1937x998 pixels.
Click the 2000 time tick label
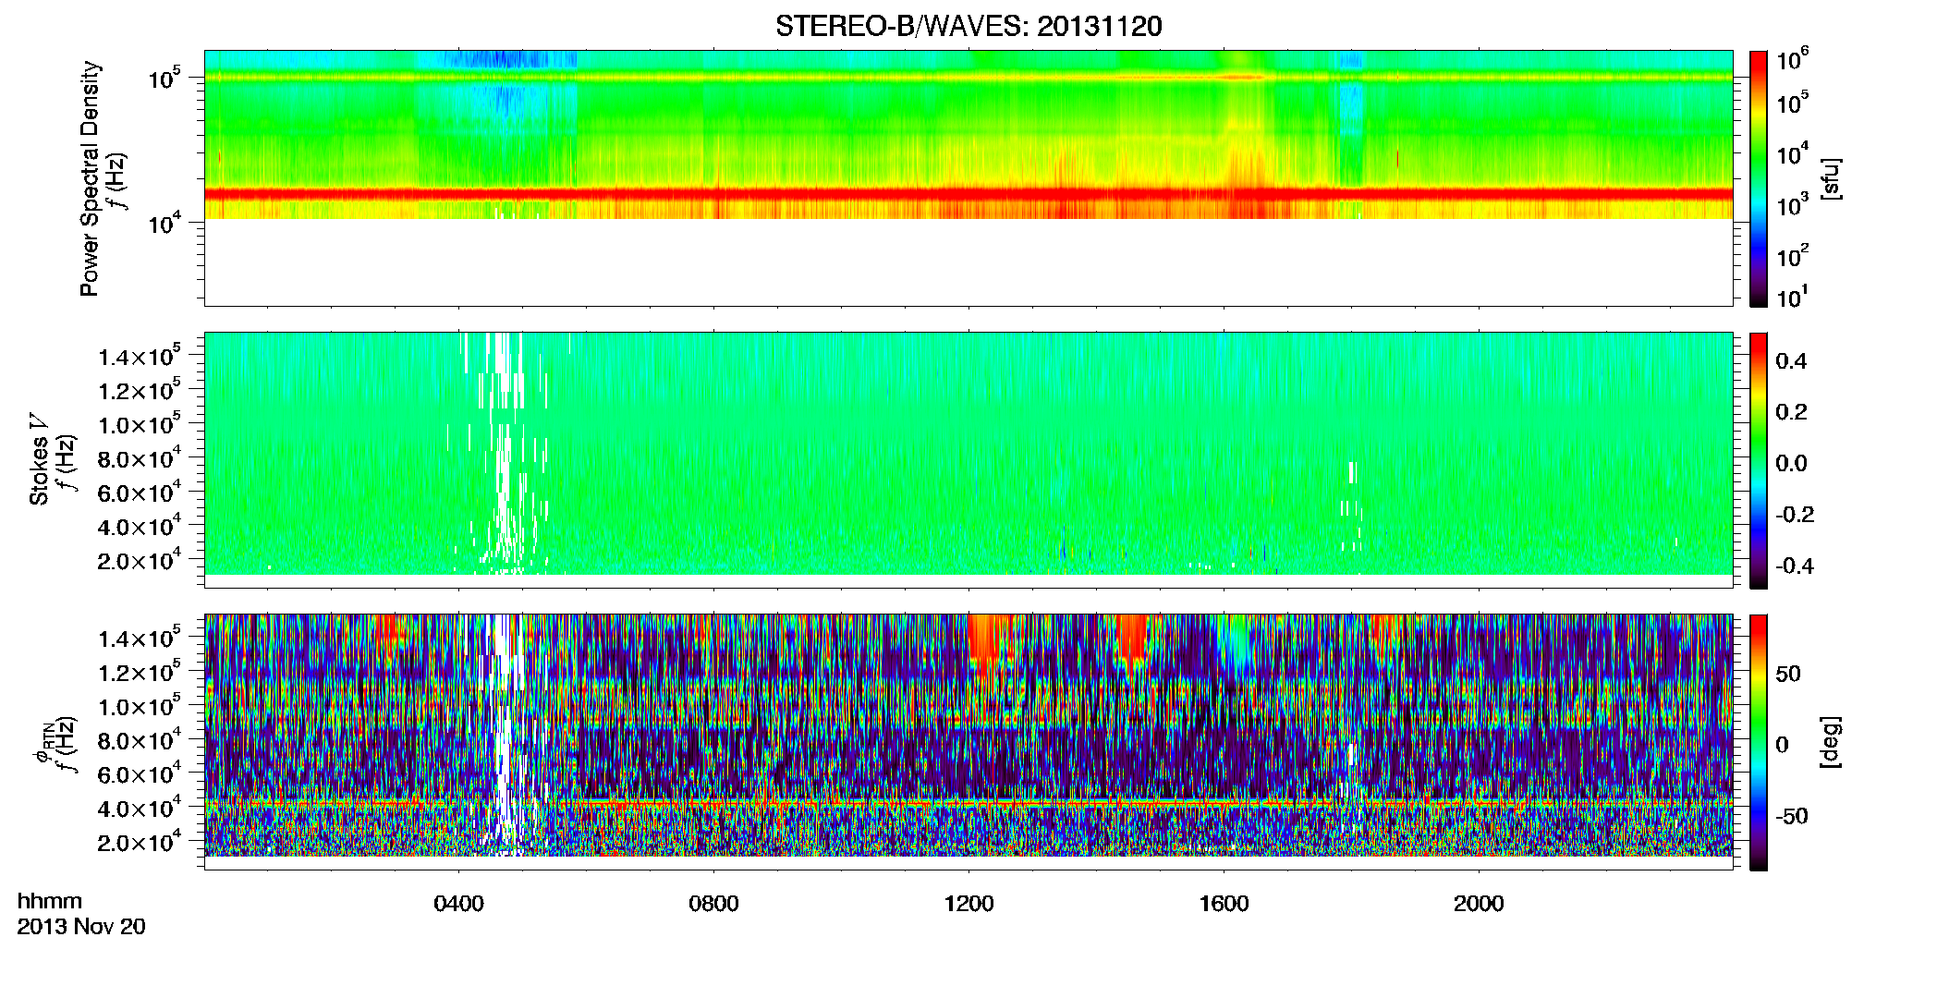[1479, 904]
